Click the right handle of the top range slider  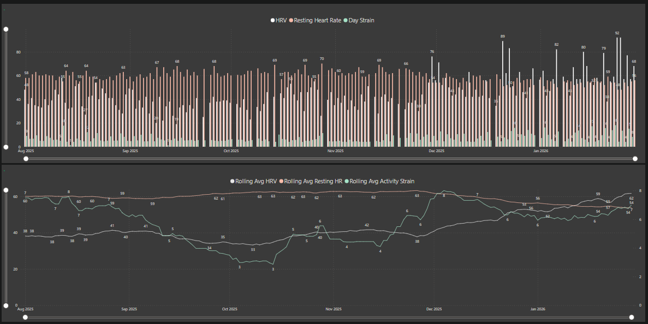pos(635,158)
